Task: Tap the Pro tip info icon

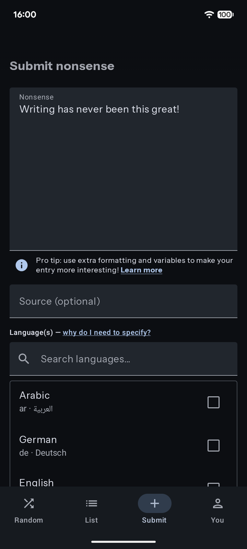Action: click(x=22, y=265)
